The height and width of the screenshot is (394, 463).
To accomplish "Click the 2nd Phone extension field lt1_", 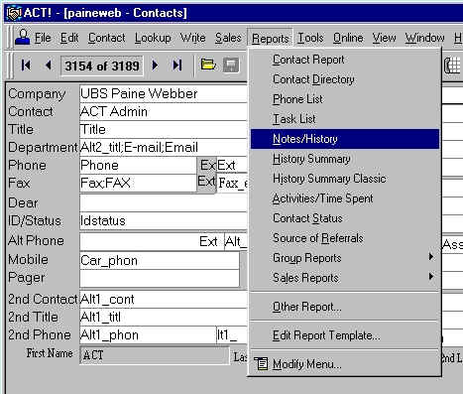I will point(232,335).
